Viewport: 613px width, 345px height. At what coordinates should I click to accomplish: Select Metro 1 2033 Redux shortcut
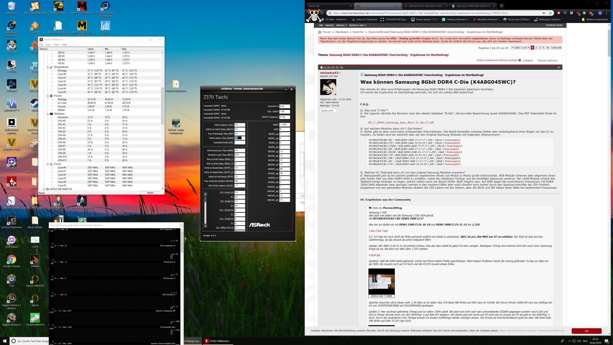(82, 8)
